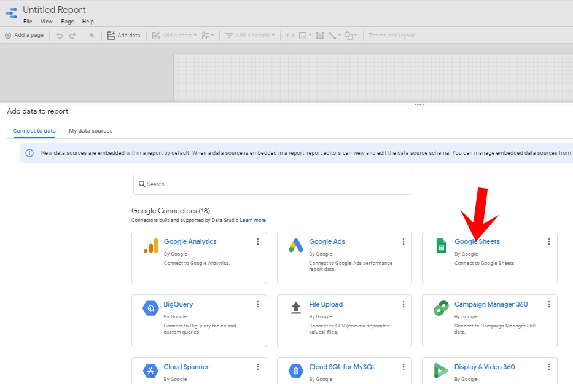Select the Google Ads connector title
573x384 pixels.
327,241
